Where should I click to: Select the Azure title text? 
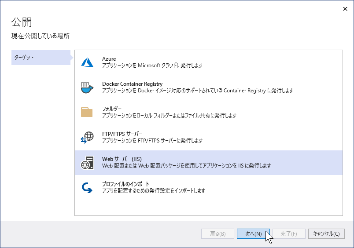click(109, 59)
